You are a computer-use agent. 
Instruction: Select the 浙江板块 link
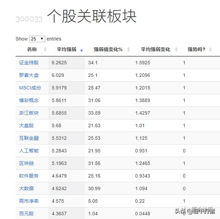(29, 113)
